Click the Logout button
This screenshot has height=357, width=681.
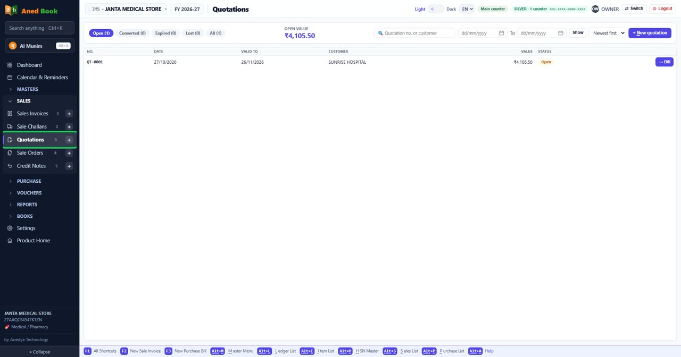coord(662,9)
